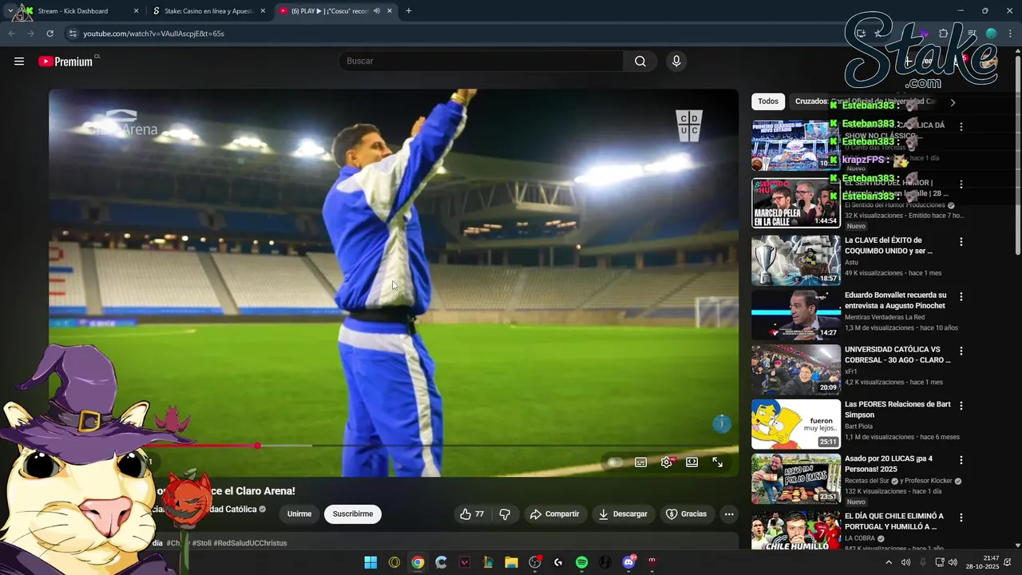The height and width of the screenshot is (575, 1022).
Task: Focus the Buscar search field
Action: point(481,61)
